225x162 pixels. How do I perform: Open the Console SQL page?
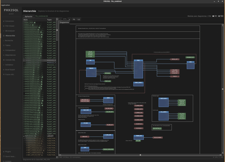pyautogui.click(x=10, y=60)
